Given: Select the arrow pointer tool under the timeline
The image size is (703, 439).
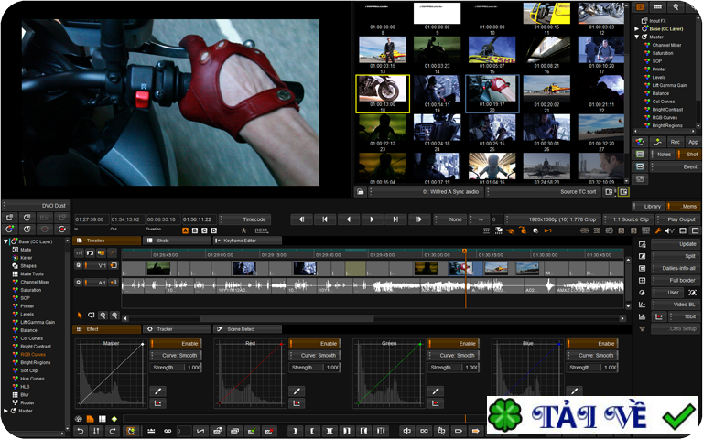Looking at the screenshot, I should (80, 315).
